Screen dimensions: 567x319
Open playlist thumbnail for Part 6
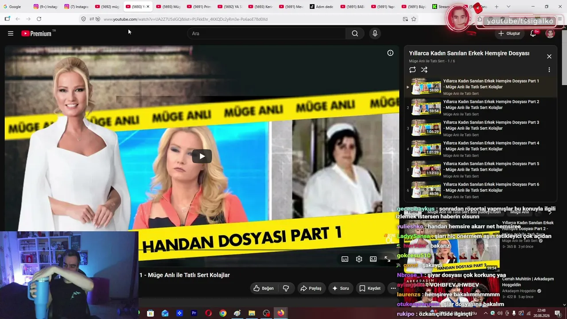click(426, 190)
